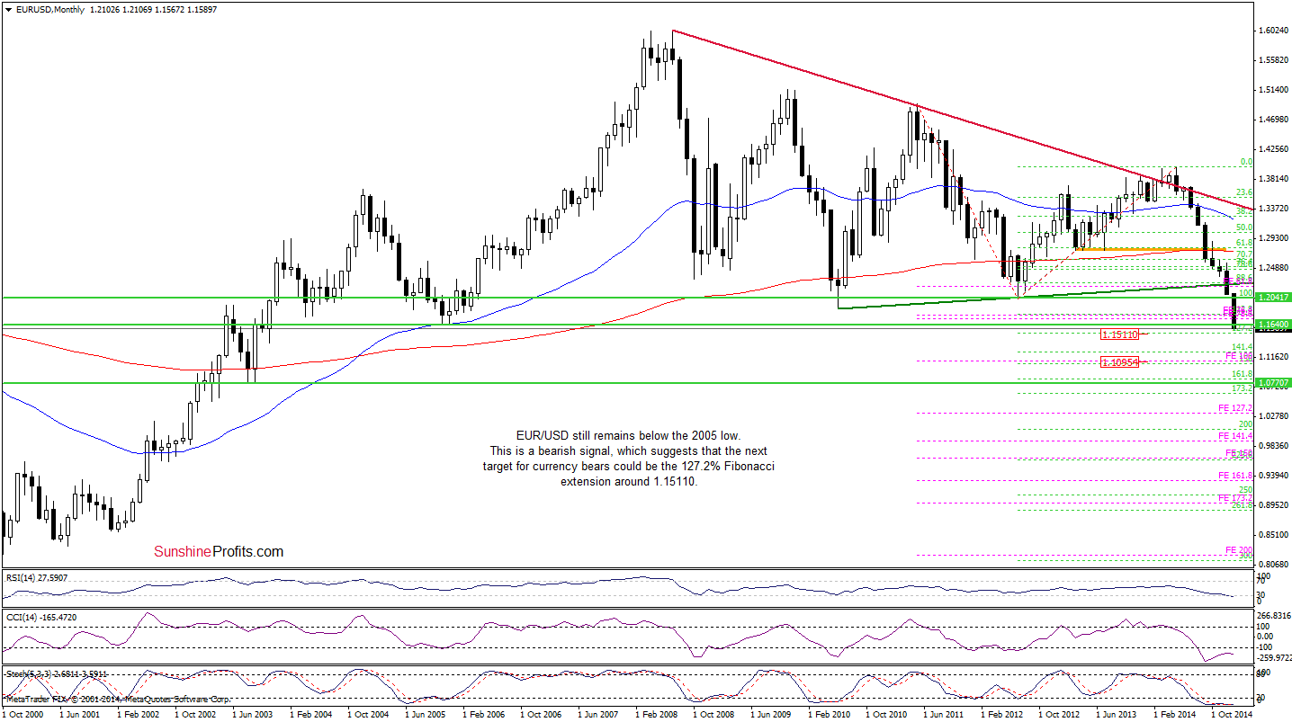Click the 1.29300 price scale value
The image size is (1292, 722).
pos(1273,238)
